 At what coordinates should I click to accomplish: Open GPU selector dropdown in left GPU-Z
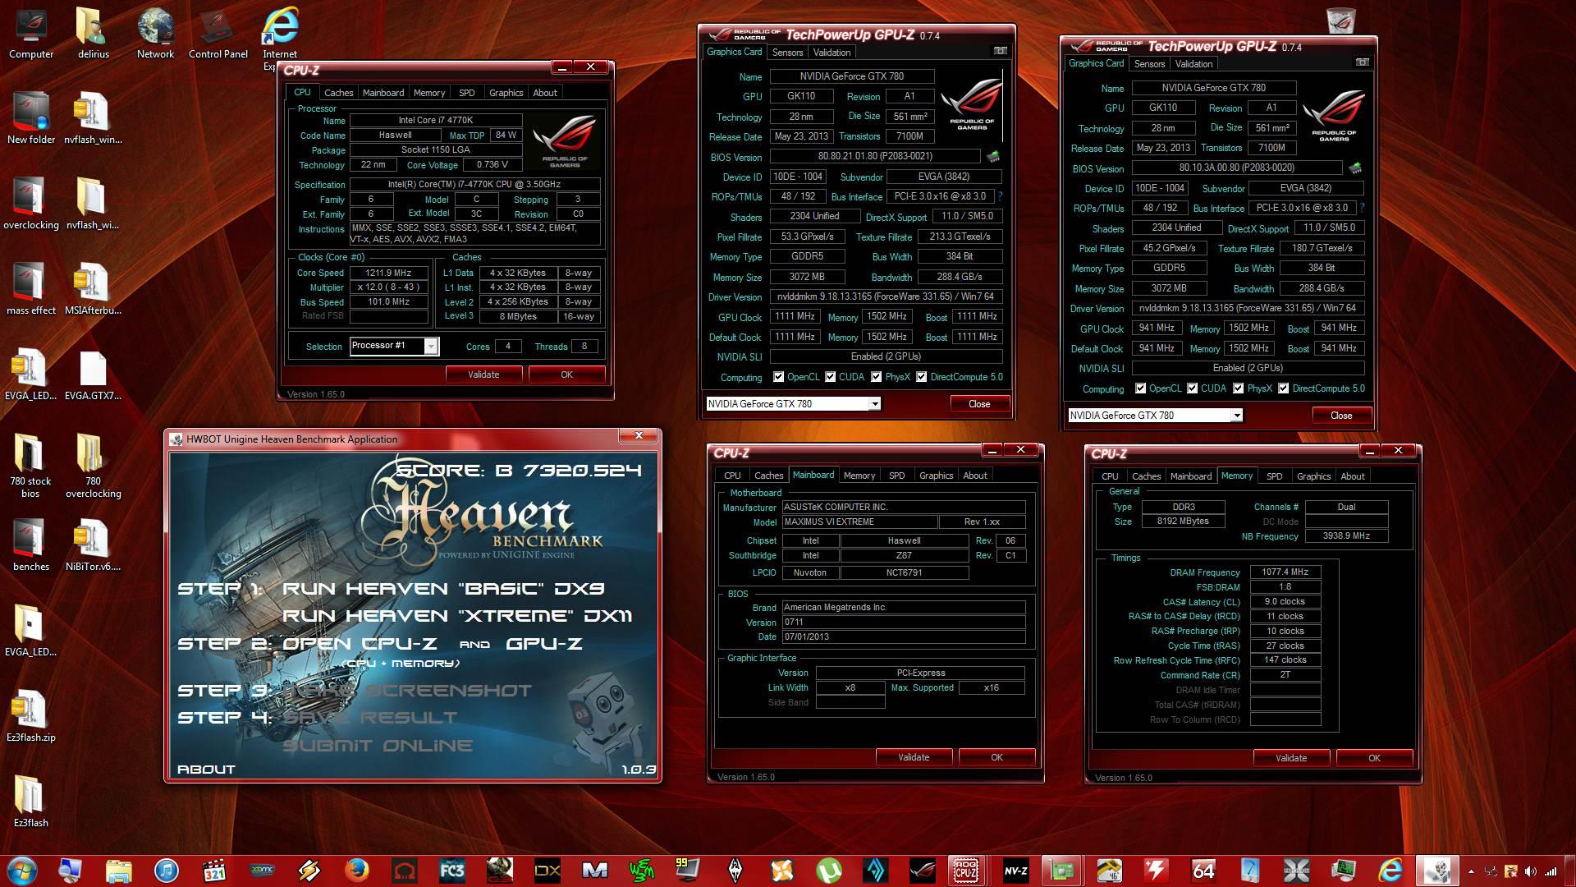[875, 404]
